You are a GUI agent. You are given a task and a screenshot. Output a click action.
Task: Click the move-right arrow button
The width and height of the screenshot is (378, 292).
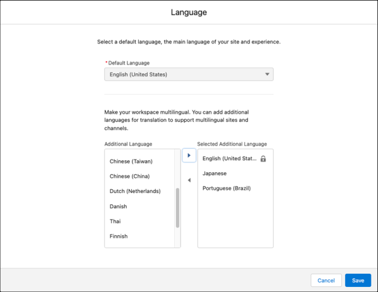[189, 155]
